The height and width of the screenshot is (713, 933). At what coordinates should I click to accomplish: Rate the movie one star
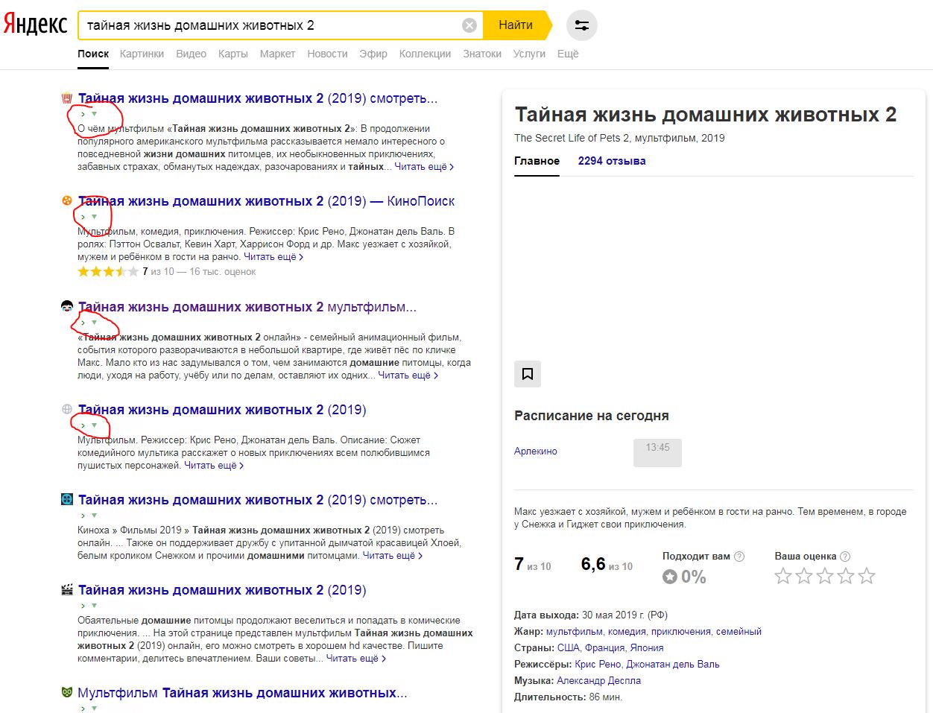[x=783, y=576]
